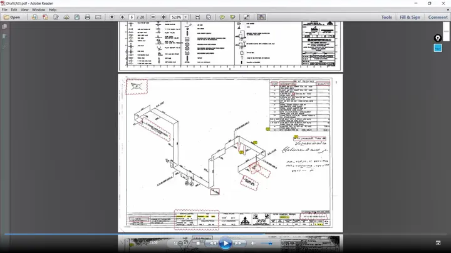
Task: Go to previous page with up arrow
Action: (112, 17)
